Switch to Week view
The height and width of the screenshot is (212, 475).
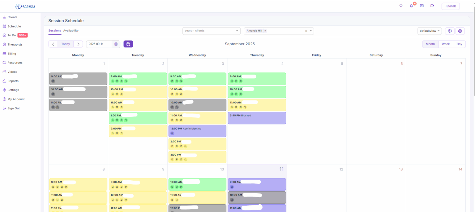point(446,44)
